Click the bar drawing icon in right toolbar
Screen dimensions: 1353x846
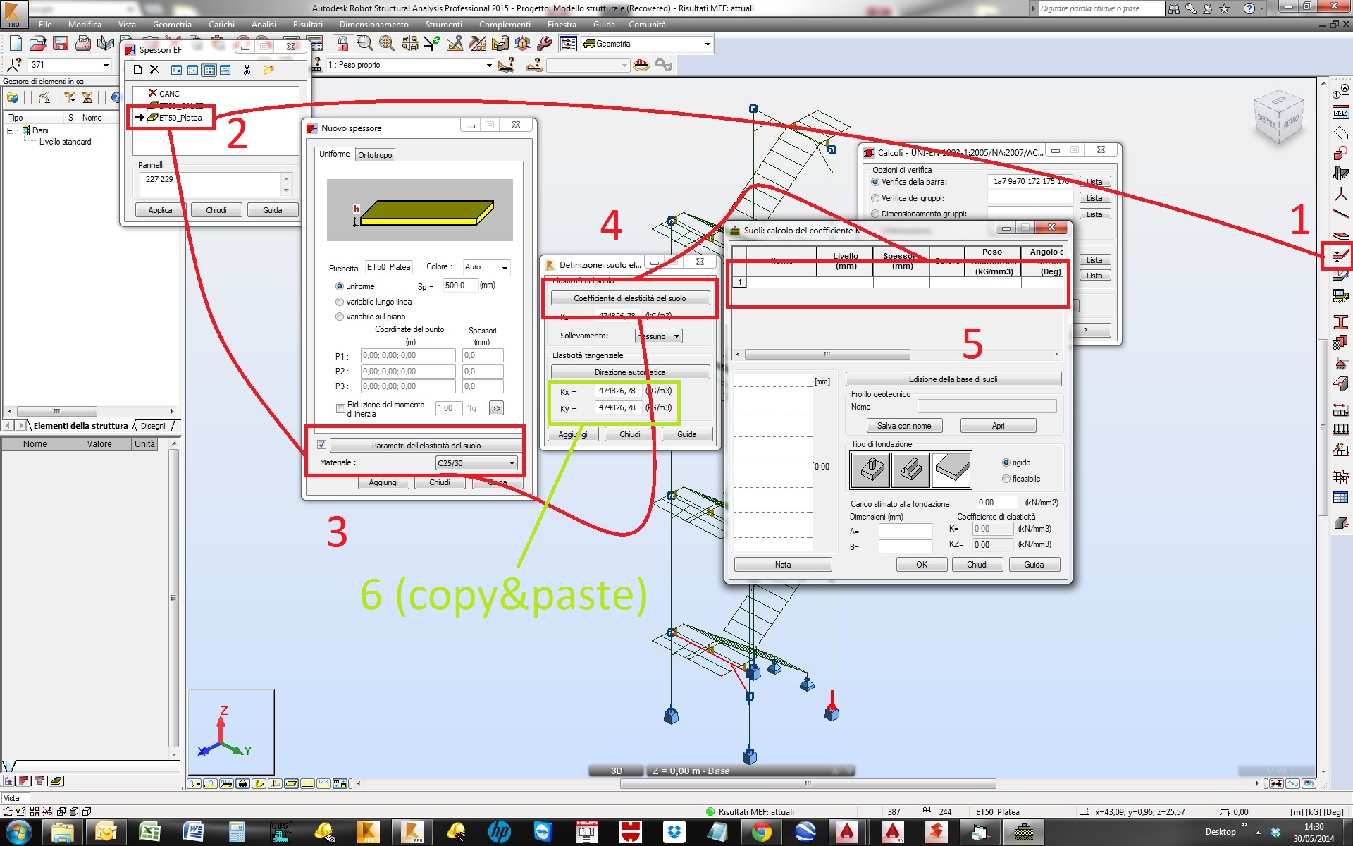click(1340, 213)
